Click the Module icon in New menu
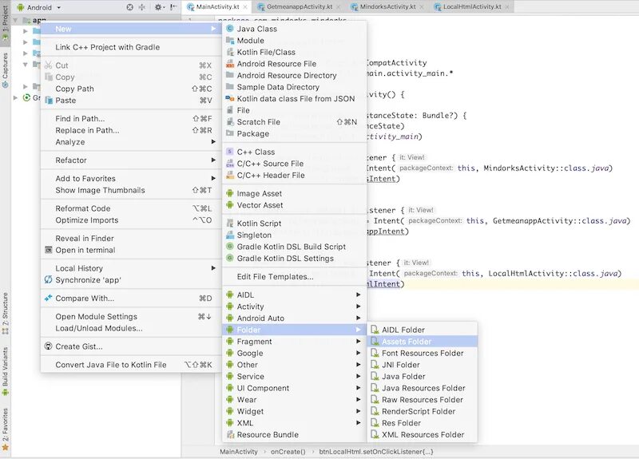This screenshot has width=639, height=459. [230, 41]
